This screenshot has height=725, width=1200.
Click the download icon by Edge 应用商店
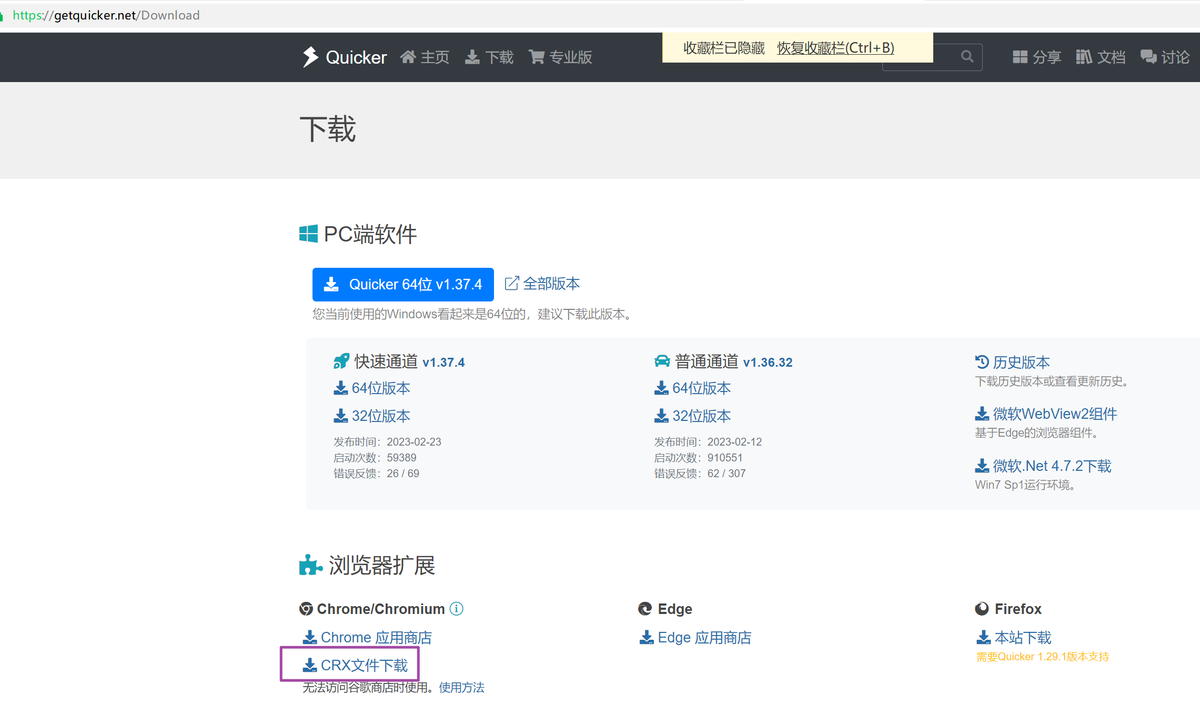click(647, 638)
